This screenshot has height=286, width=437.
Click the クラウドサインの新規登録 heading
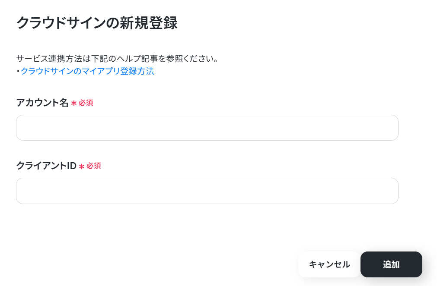97,23
